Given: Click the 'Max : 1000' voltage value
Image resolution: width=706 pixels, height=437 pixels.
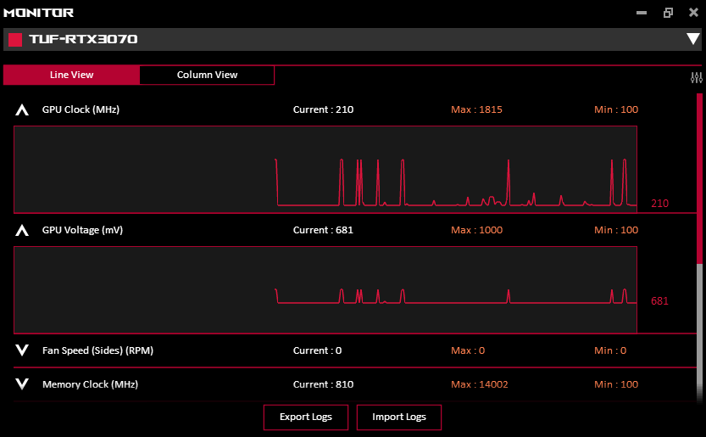Looking at the screenshot, I should [476, 230].
